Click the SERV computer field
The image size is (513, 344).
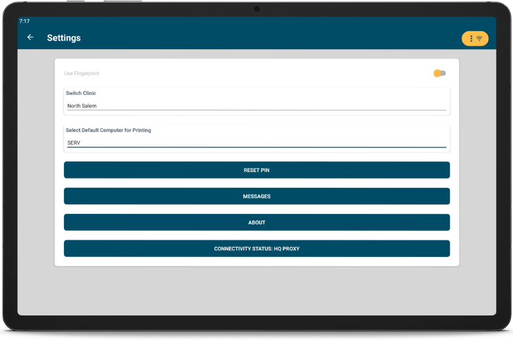(74, 143)
